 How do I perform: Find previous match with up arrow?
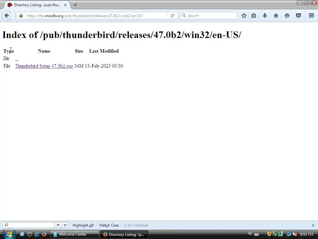coord(58,225)
